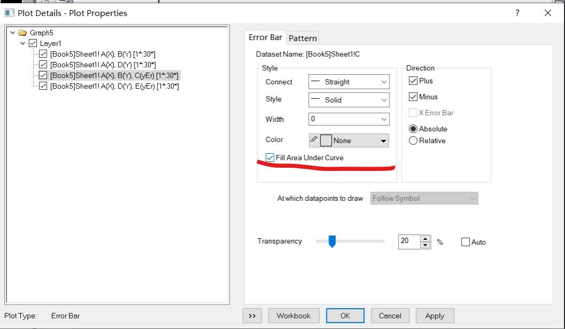Image resolution: width=565 pixels, height=329 pixels.
Task: Click the Graph5 folder icon
Action: coord(23,33)
